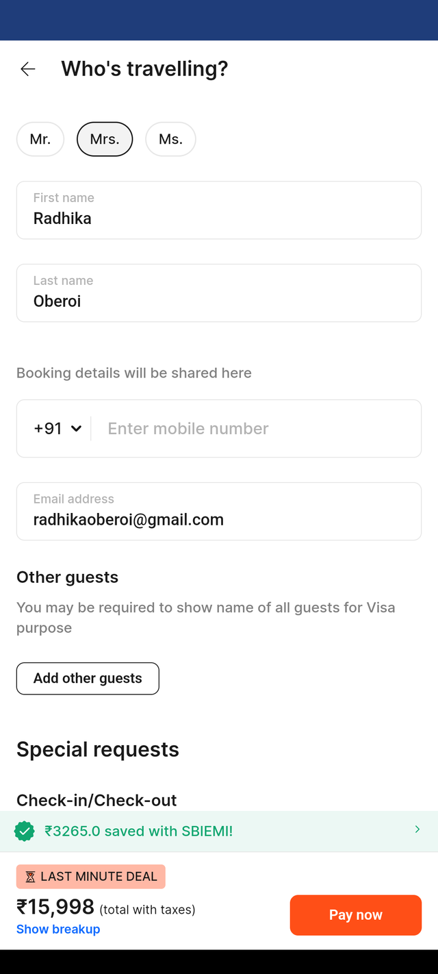Click Add other guests button
Screen dimensions: 438x974
[x=88, y=678]
